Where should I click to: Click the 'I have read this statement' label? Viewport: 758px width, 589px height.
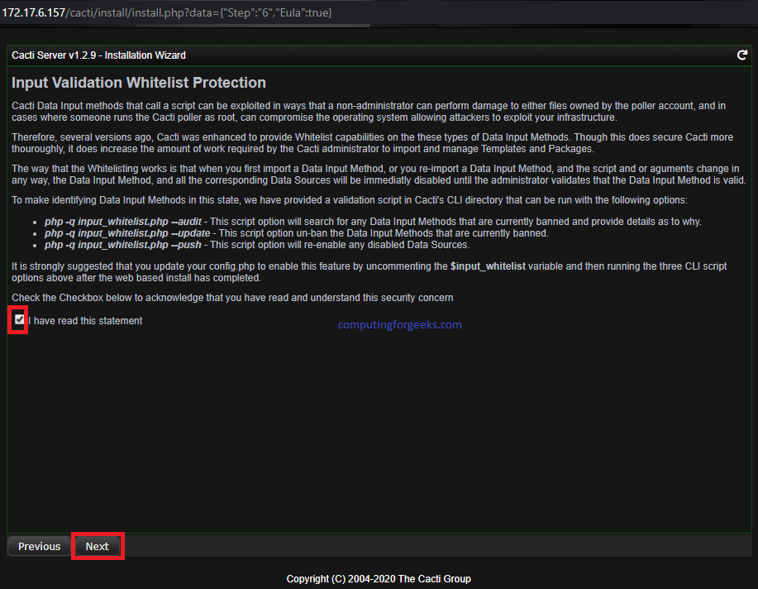point(85,321)
